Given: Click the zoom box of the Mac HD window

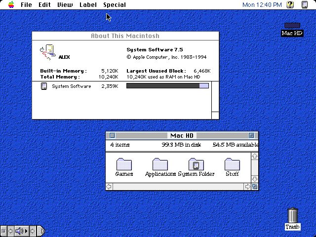Looking at the screenshot, I should [251, 136].
